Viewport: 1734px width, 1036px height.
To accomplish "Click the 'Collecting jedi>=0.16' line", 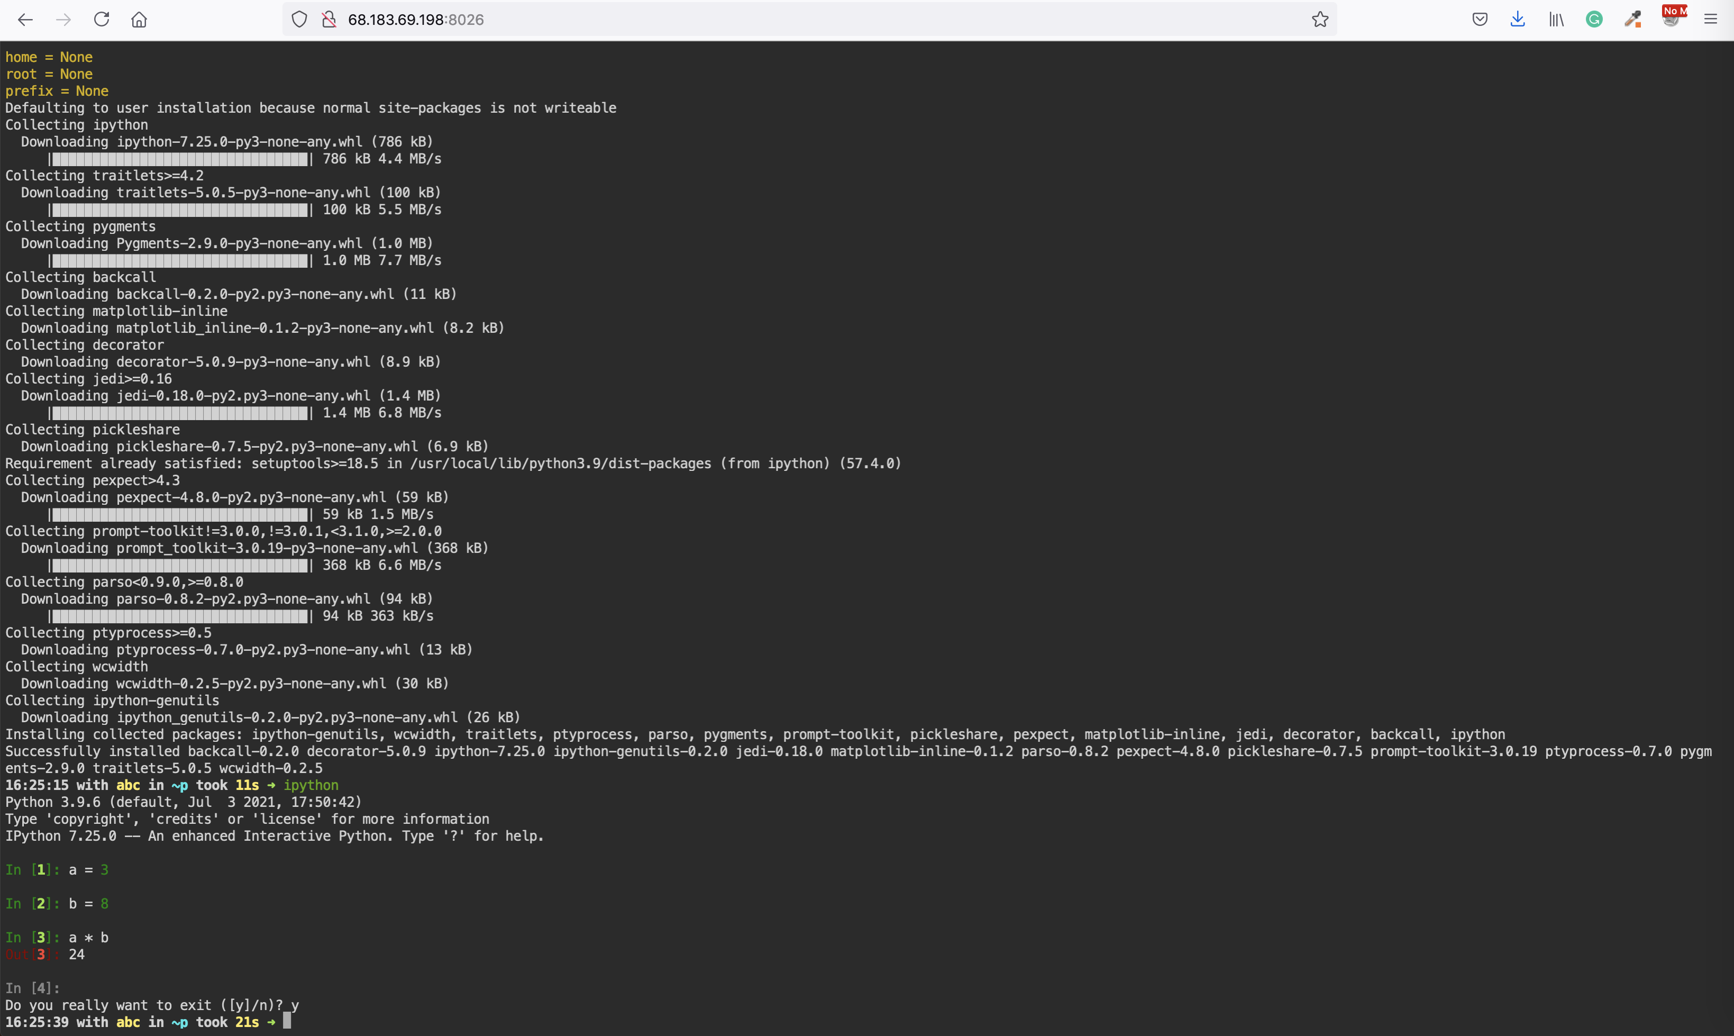I will (x=89, y=379).
